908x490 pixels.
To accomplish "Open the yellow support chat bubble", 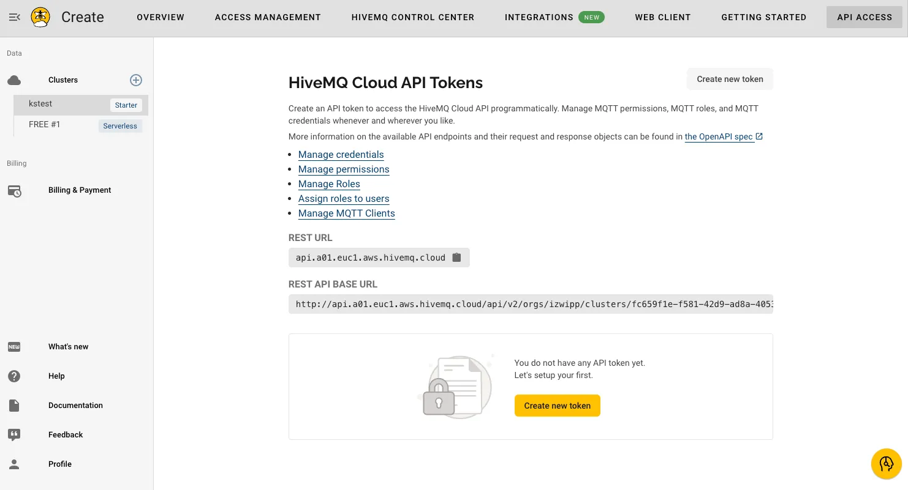I will [886, 463].
